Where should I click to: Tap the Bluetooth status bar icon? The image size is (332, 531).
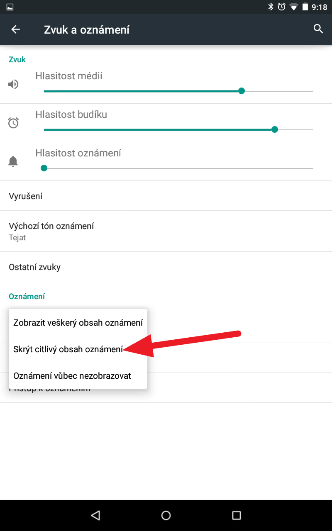tap(271, 7)
